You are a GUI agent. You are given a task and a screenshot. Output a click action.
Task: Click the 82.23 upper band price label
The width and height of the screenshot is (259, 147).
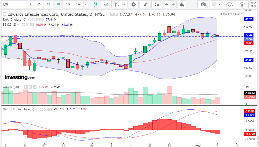pos(249,19)
